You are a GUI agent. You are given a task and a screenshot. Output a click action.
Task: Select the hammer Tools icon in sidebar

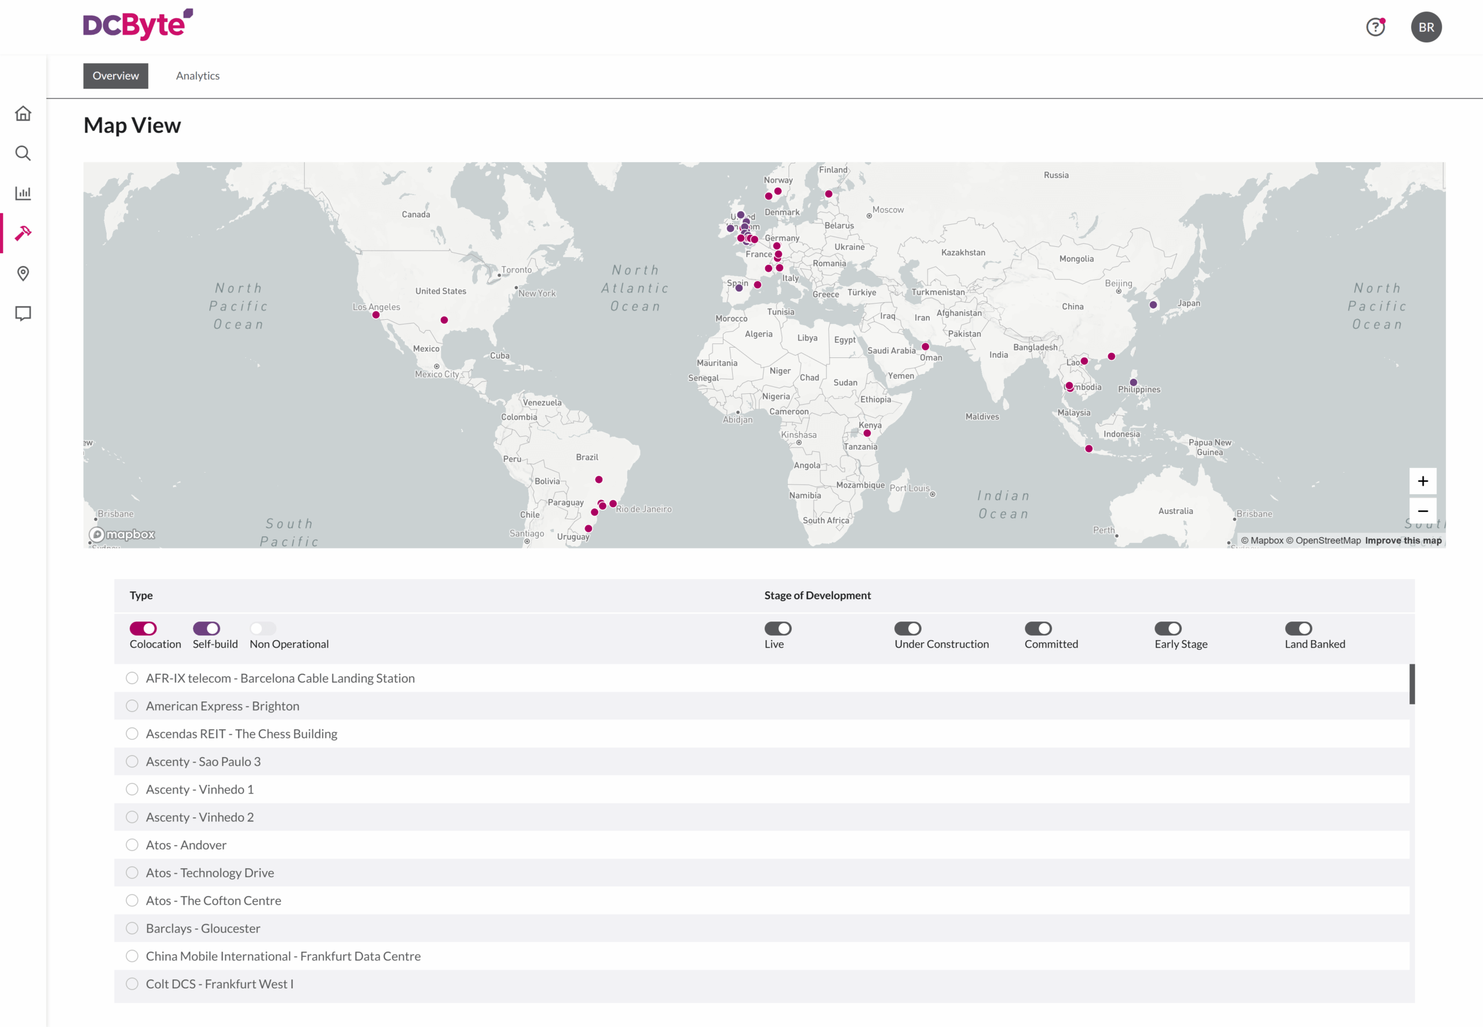[23, 233]
